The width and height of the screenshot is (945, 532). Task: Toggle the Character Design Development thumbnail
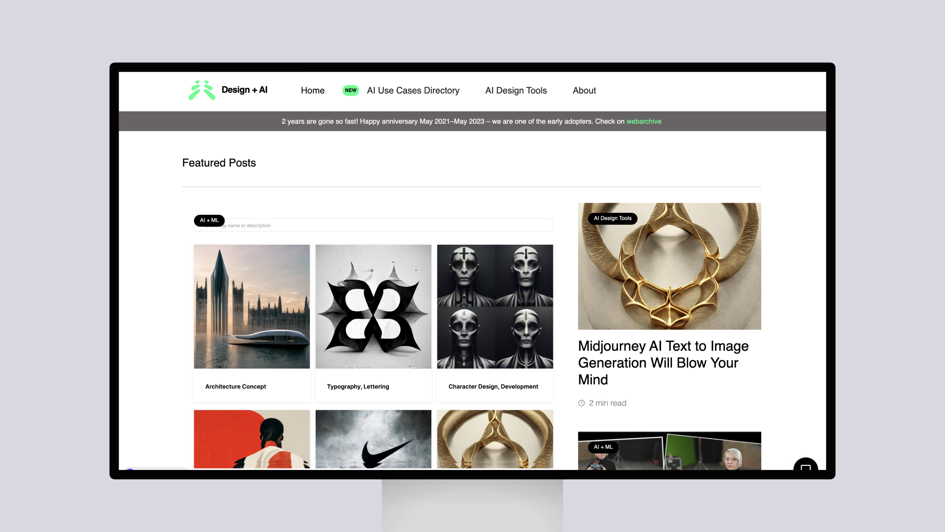(495, 306)
